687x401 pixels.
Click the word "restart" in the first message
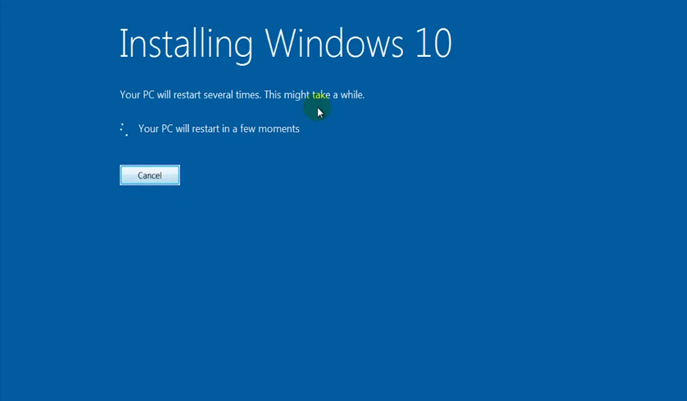(x=187, y=95)
